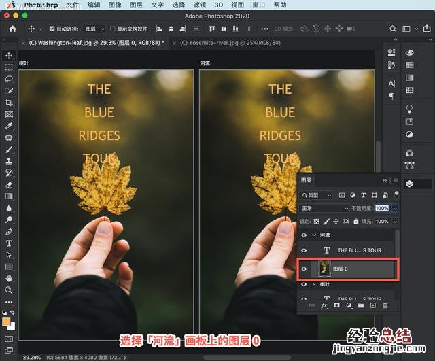Image resolution: width=435 pixels, height=361 pixels.
Task: Hide the 河流 artboard group
Action: [x=304, y=235]
